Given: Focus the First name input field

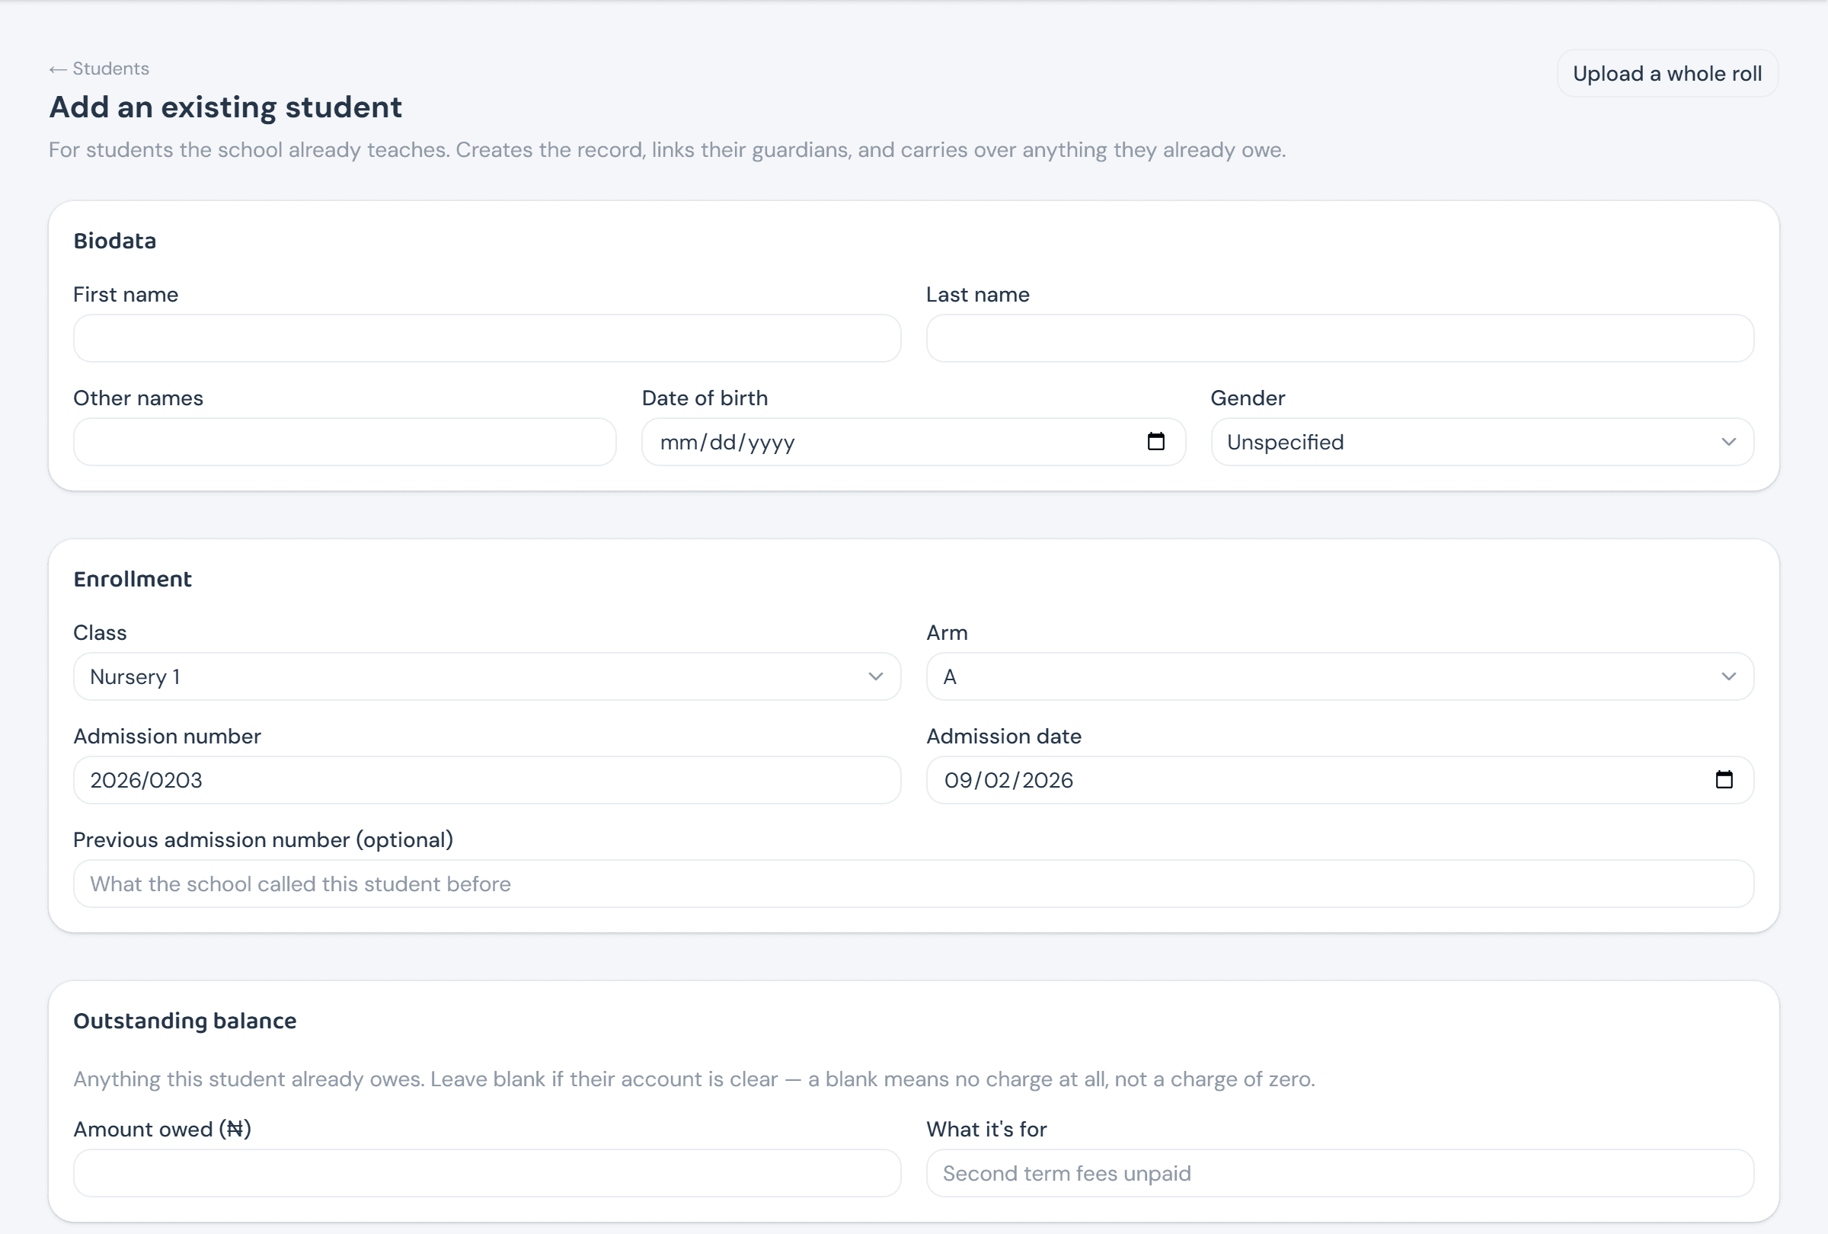Looking at the screenshot, I should click(x=487, y=338).
